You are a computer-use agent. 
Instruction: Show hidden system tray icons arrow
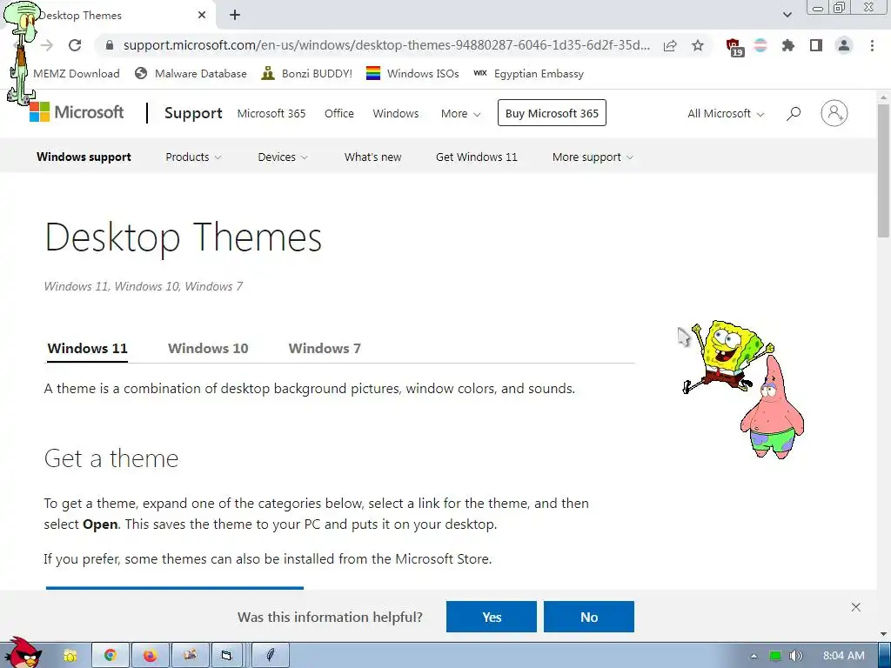(754, 656)
